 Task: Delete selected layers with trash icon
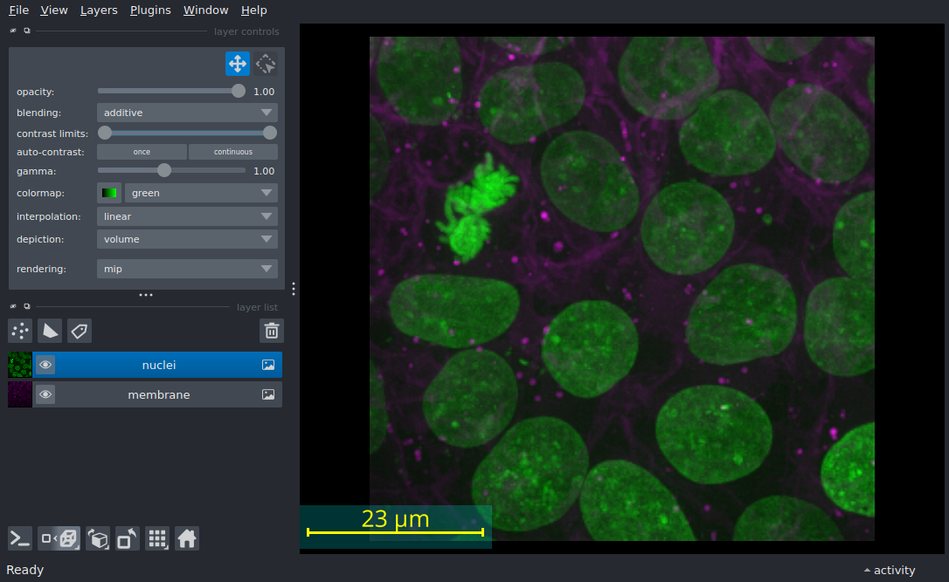click(272, 331)
